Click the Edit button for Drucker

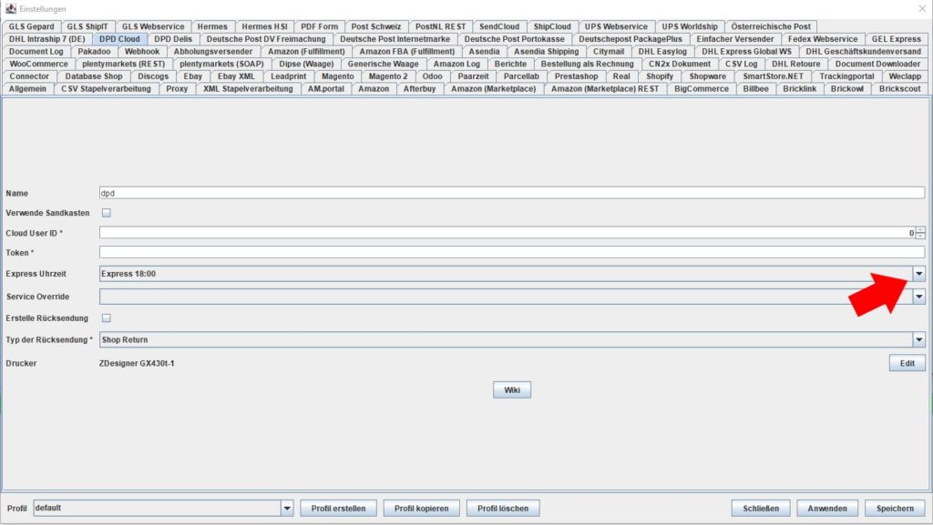point(907,363)
